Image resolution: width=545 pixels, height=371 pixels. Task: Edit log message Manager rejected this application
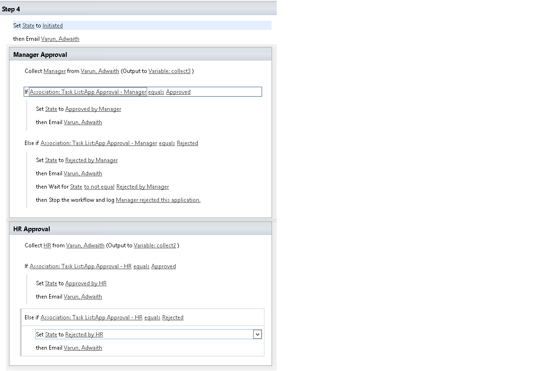coord(158,199)
